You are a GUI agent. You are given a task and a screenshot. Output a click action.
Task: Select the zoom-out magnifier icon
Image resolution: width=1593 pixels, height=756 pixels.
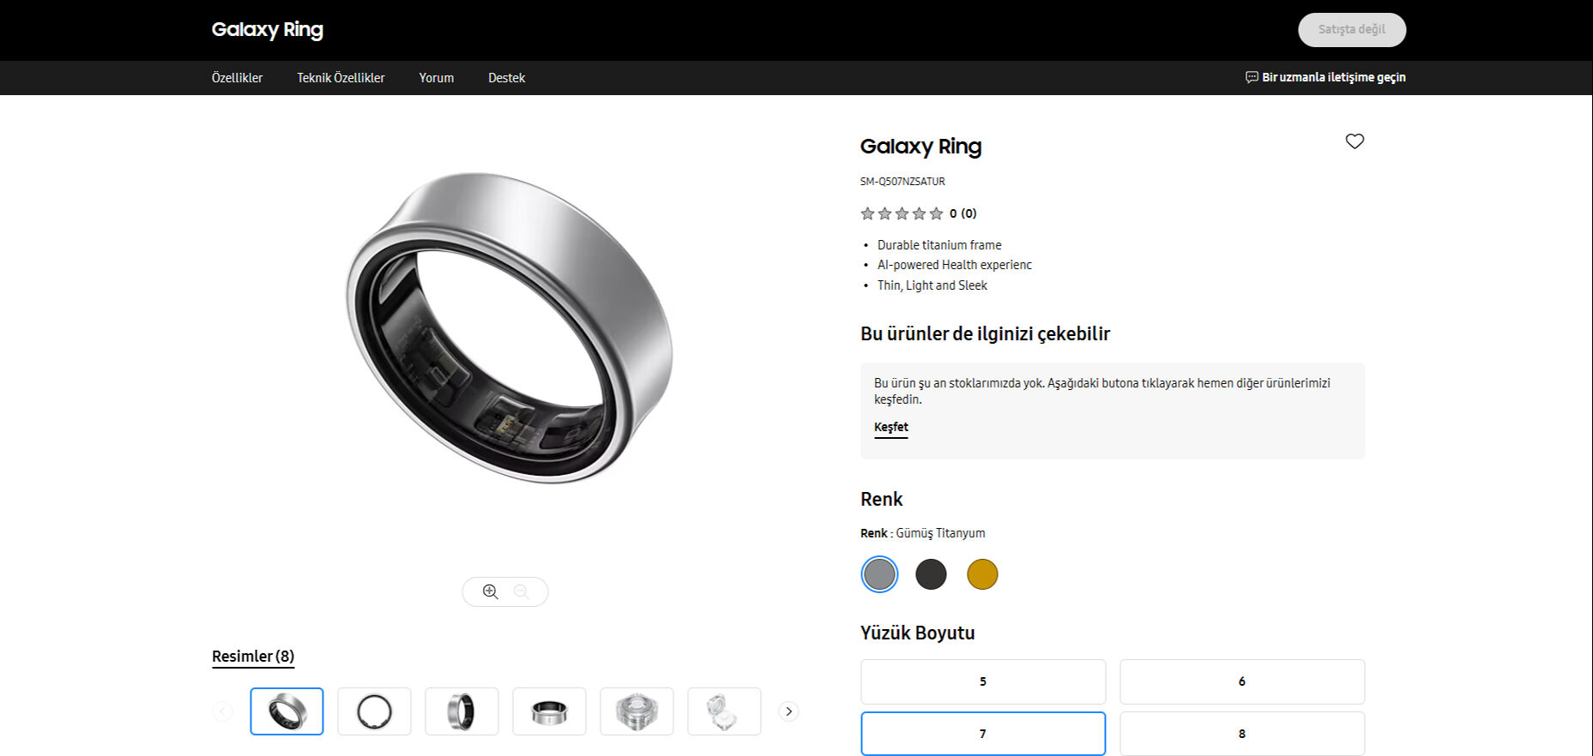[521, 591]
